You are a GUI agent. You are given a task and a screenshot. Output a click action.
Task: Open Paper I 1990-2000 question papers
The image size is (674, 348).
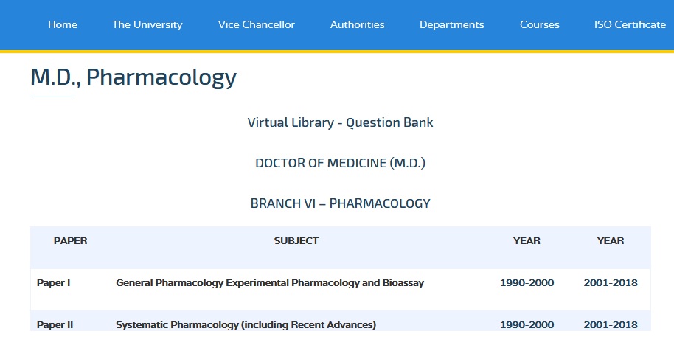527,282
